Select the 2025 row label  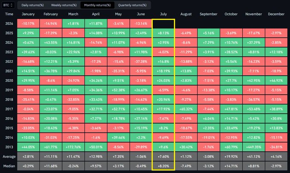tap(9, 33)
